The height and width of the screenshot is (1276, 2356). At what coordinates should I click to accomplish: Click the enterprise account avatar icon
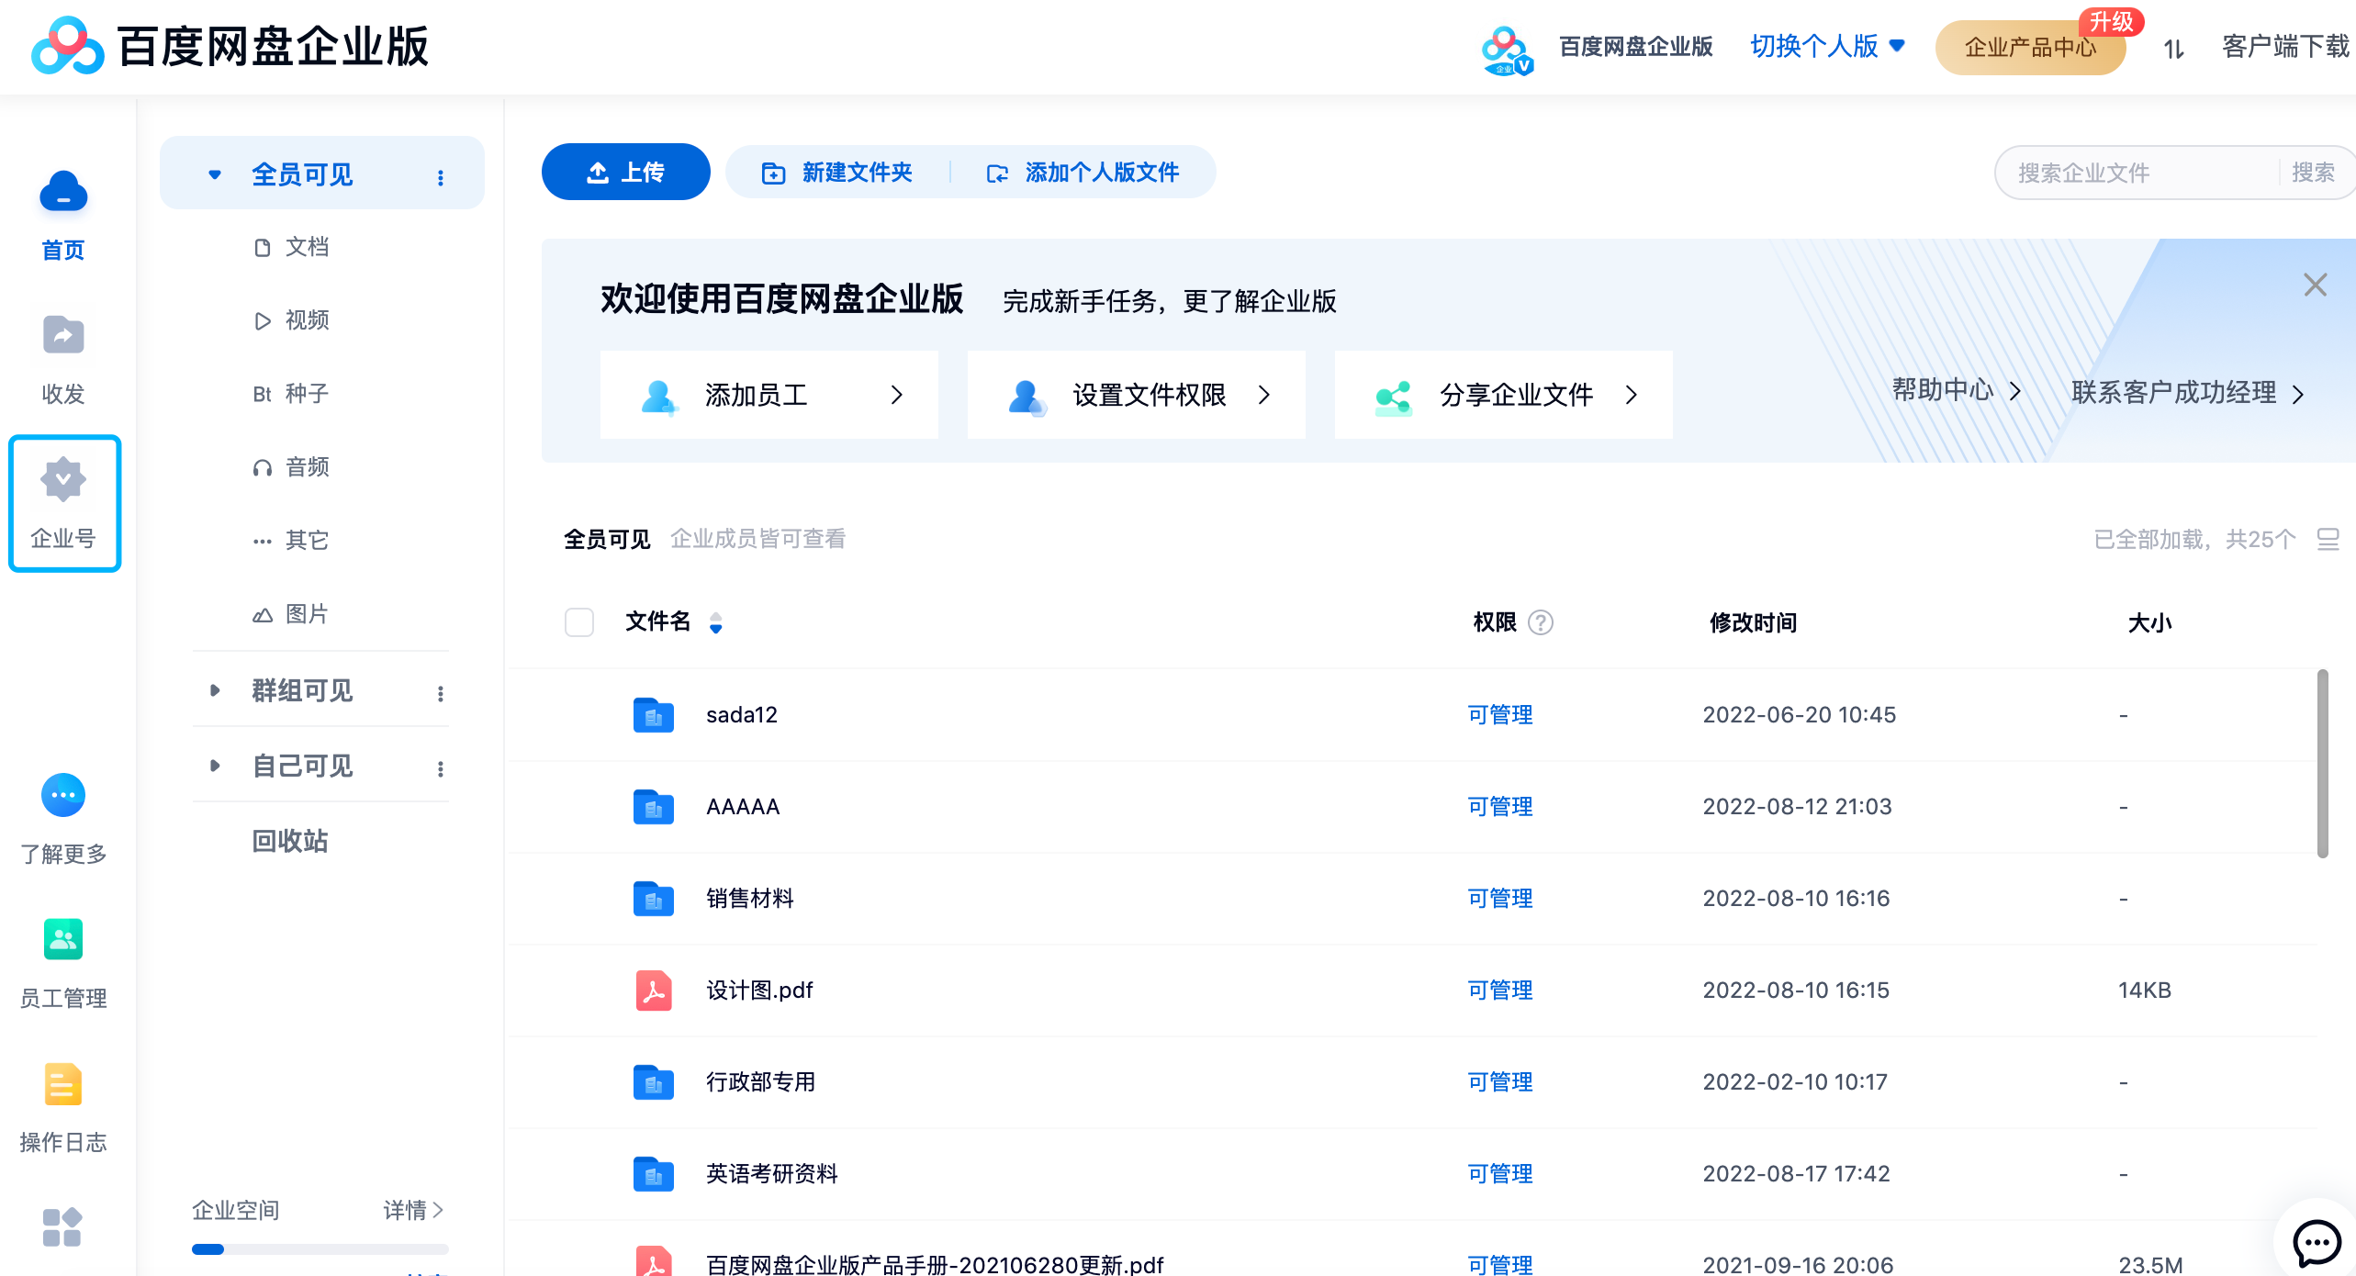pos(1507,50)
